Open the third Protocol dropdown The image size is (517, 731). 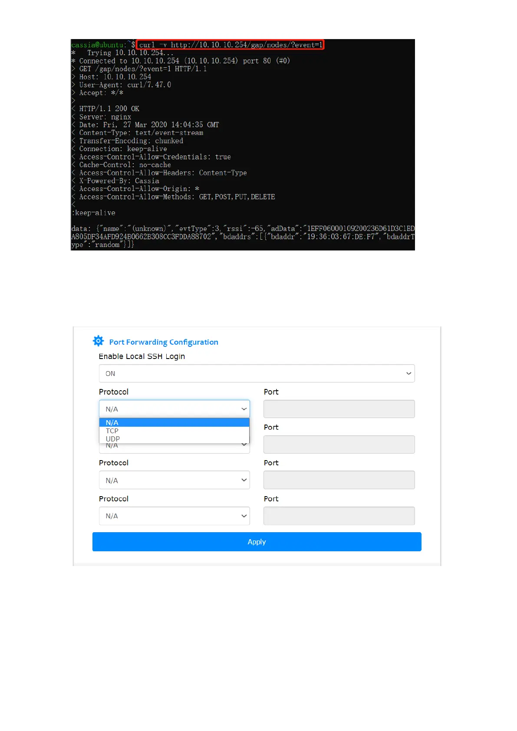pyautogui.click(x=174, y=480)
